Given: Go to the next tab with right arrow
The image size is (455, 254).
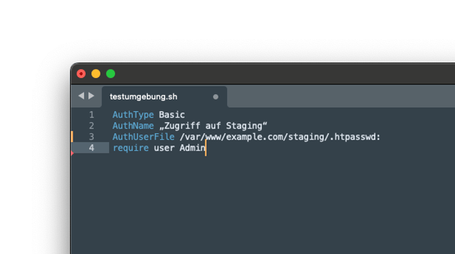Looking at the screenshot, I should coord(91,95).
